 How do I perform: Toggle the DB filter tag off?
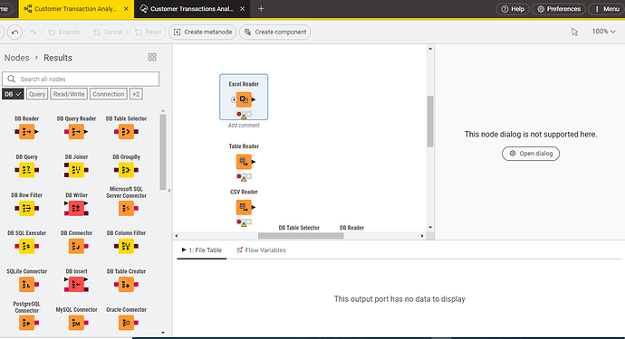click(x=13, y=94)
